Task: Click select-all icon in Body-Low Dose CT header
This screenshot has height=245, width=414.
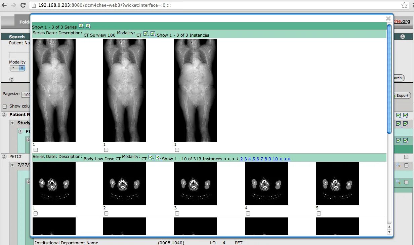Action: click(151, 157)
